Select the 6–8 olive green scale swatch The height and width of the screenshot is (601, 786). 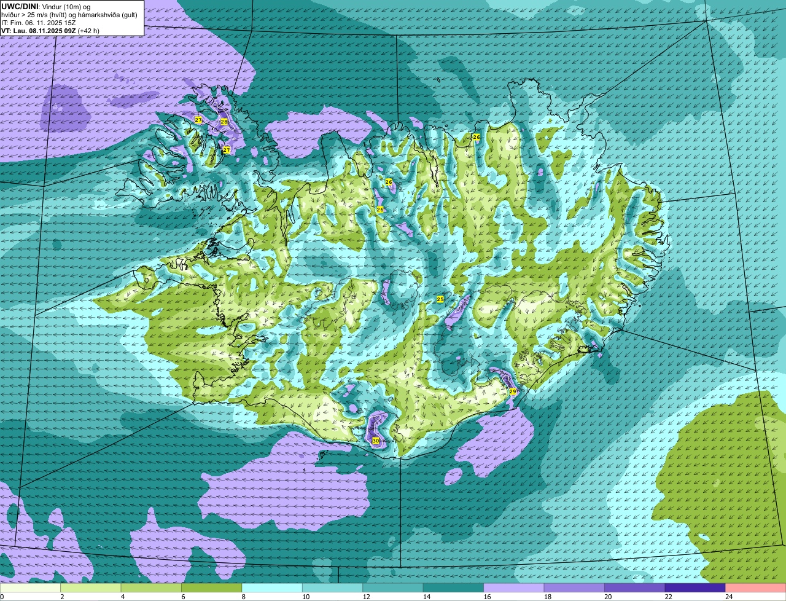coord(212,587)
